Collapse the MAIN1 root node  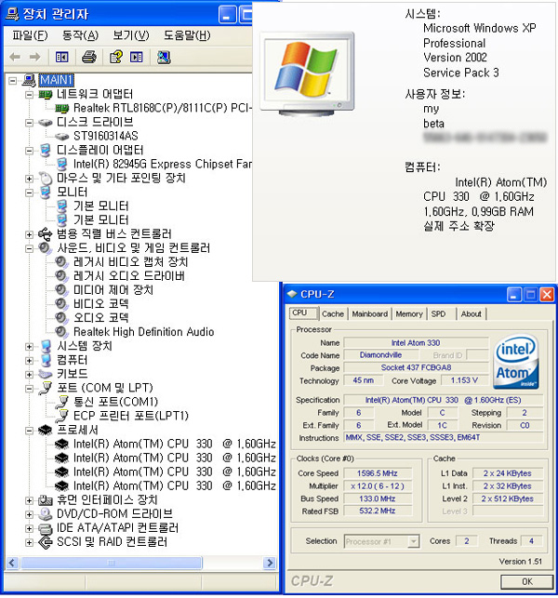tap(13, 81)
